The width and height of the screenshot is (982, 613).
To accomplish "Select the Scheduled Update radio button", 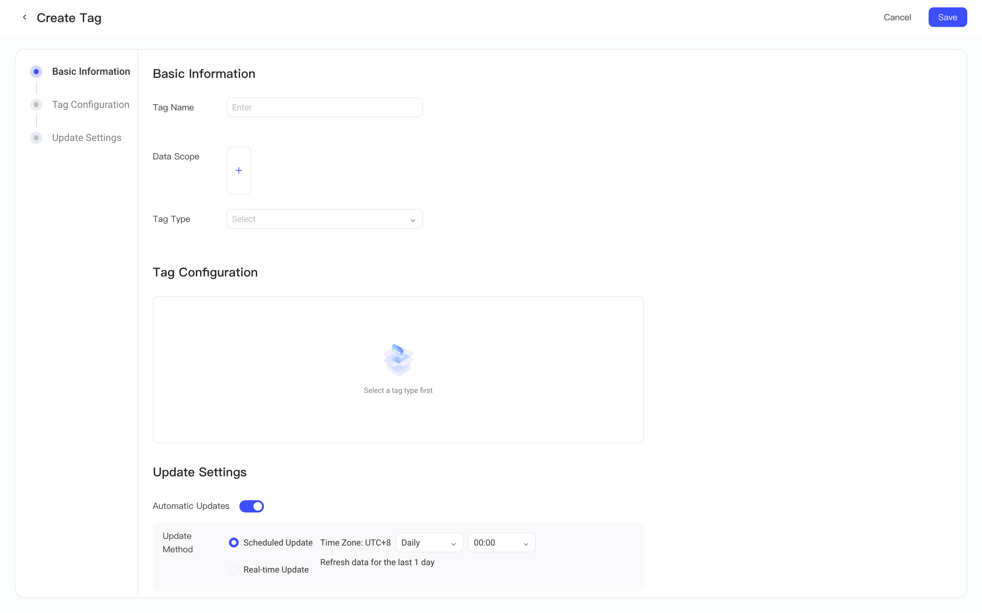I will pyautogui.click(x=234, y=543).
